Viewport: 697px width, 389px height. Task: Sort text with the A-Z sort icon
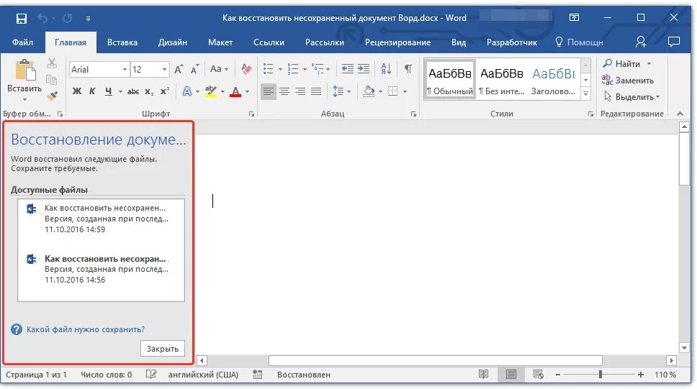click(386, 69)
